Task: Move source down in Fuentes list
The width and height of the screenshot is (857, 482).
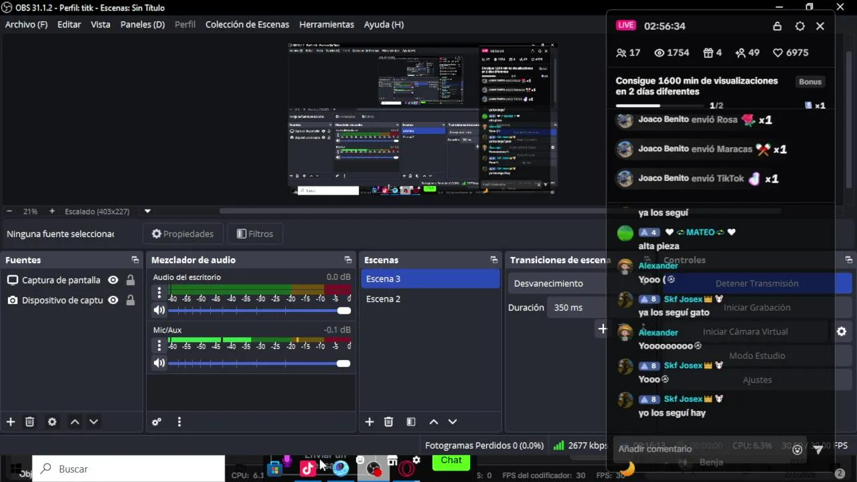Action: pyautogui.click(x=94, y=422)
